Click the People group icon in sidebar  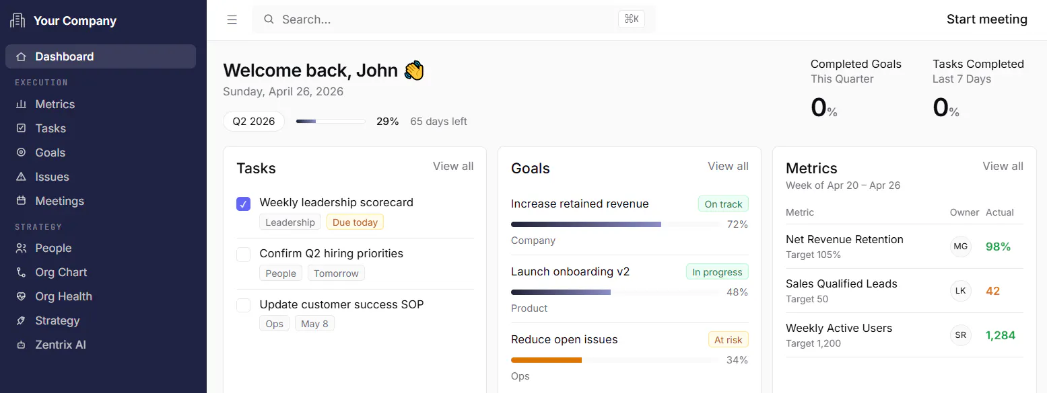pos(21,248)
